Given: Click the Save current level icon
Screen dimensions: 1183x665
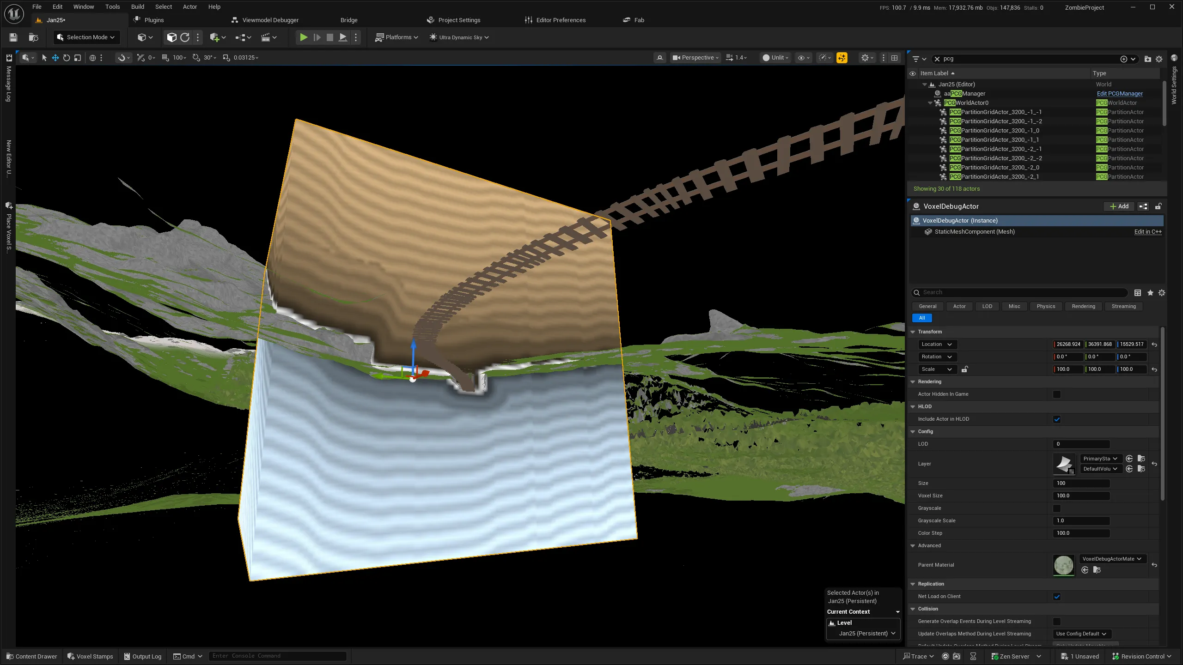Looking at the screenshot, I should [x=13, y=37].
